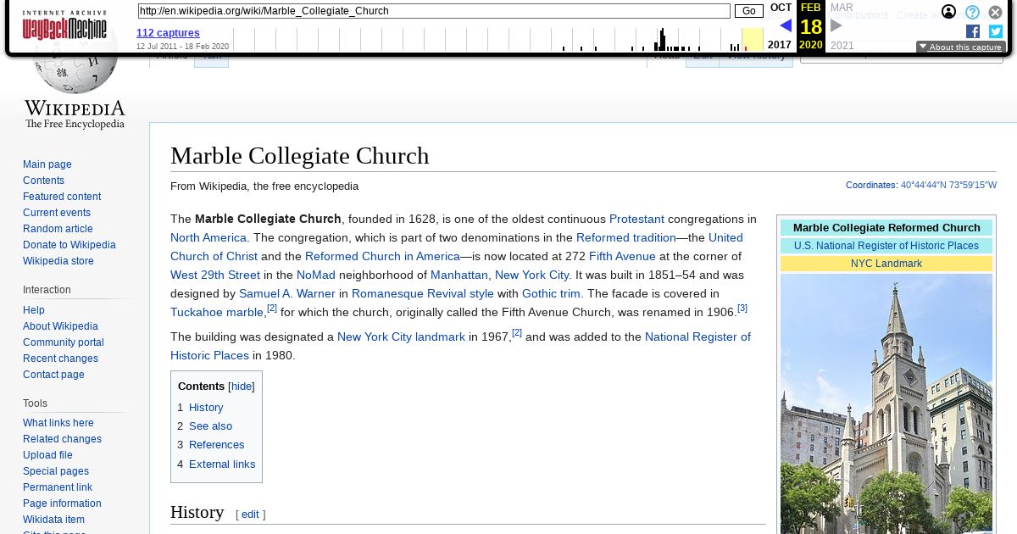Click the next capture arrow (Mar)

(x=836, y=25)
